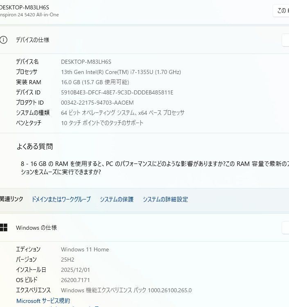Select version value 25H2
The width and height of the screenshot is (289, 307).
coord(68,260)
